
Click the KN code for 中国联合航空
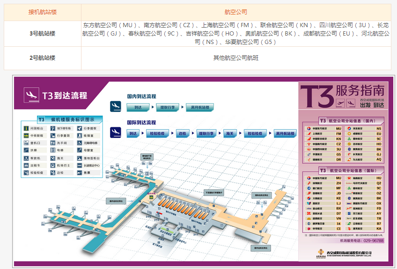point(339,139)
